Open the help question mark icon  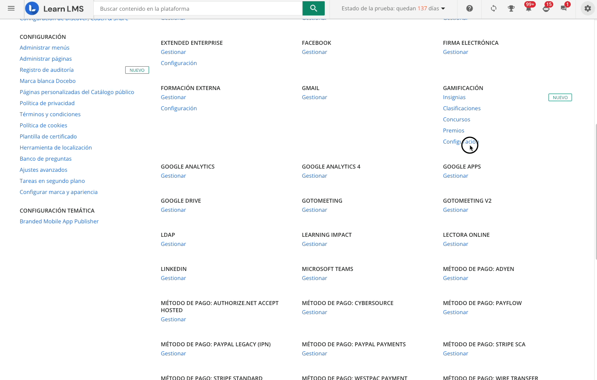[x=469, y=8]
